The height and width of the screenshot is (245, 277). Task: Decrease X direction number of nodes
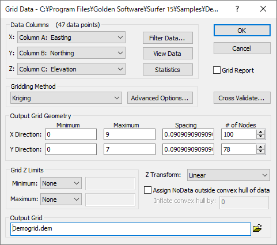pyautogui.click(x=260, y=137)
